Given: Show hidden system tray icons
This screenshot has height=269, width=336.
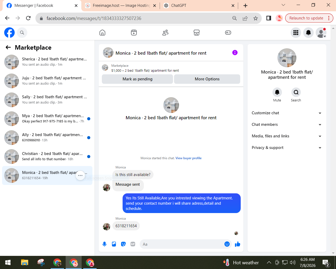Looking at the screenshot, I should [x=269, y=262].
